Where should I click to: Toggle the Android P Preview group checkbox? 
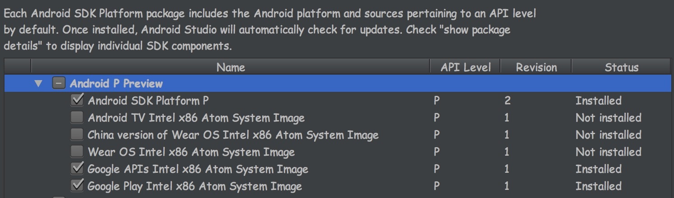pyautogui.click(x=58, y=84)
